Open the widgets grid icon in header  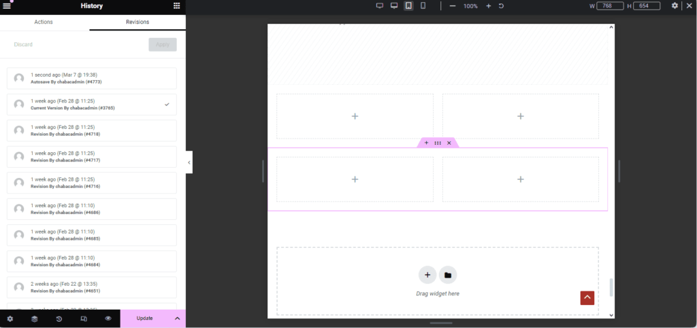point(176,5)
